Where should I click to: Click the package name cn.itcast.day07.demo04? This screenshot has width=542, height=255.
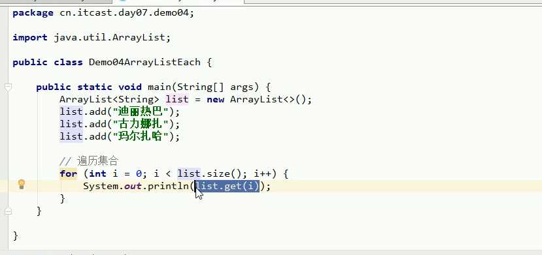[x=124, y=13]
